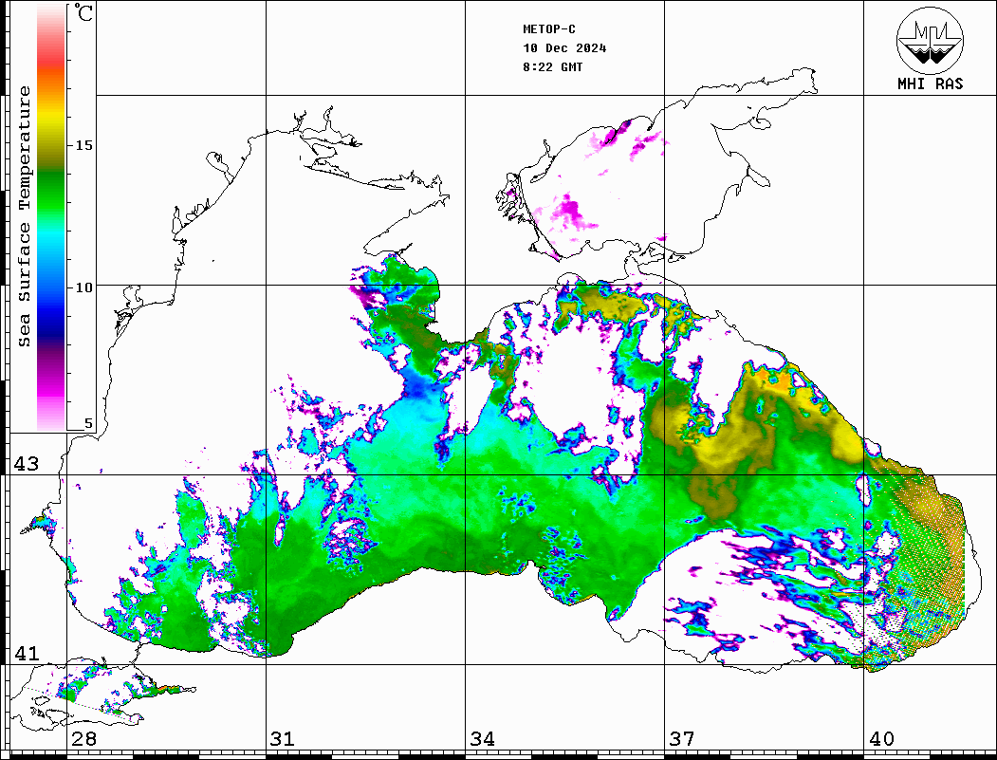Click longitude label 34
Viewport: 997px width, 760px height.
click(x=482, y=739)
